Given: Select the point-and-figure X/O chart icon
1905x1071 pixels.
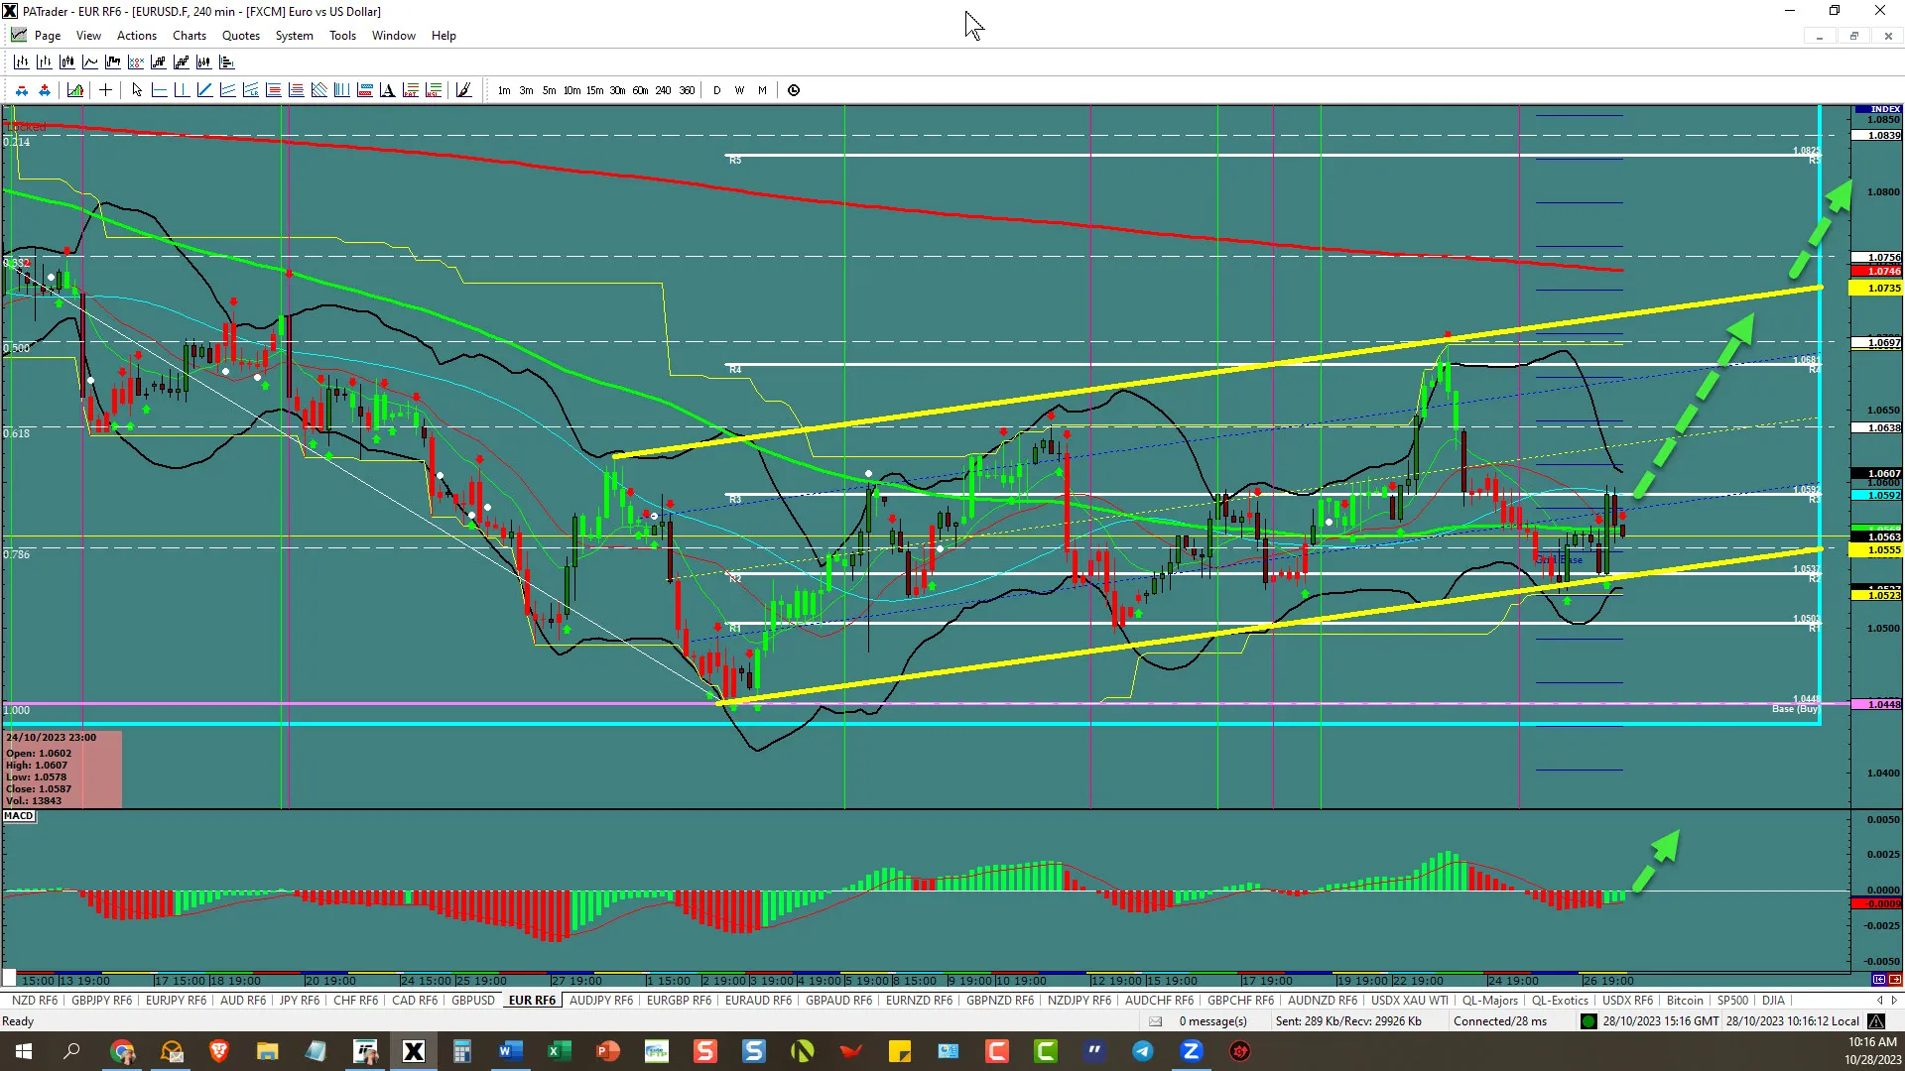Looking at the screenshot, I should 136,61.
